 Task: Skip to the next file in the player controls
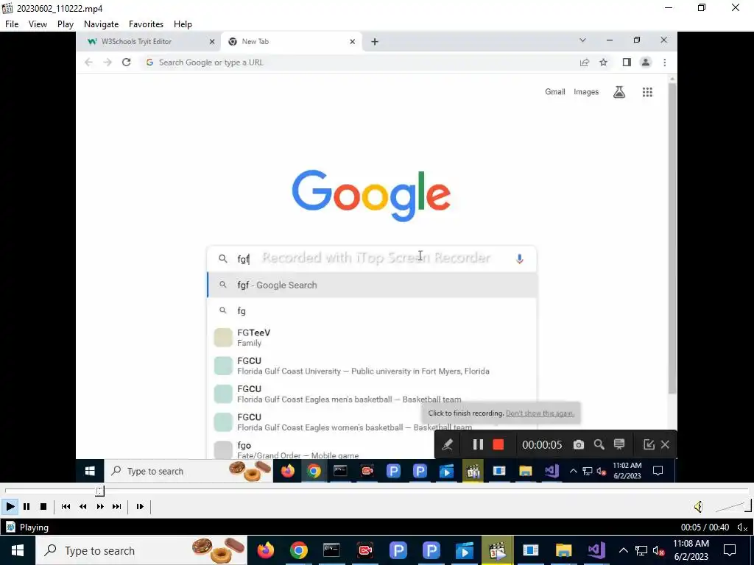(117, 506)
